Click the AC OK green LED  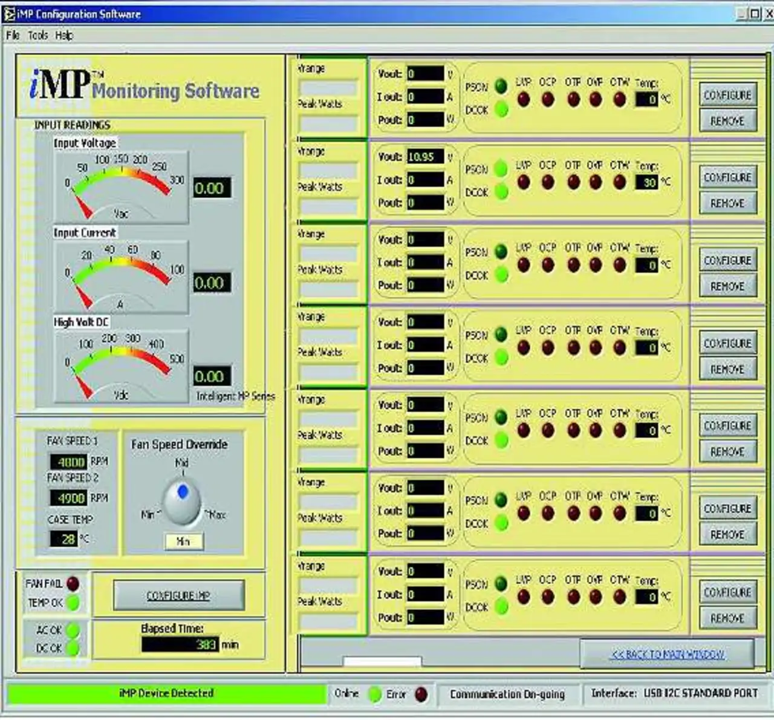[x=73, y=630]
